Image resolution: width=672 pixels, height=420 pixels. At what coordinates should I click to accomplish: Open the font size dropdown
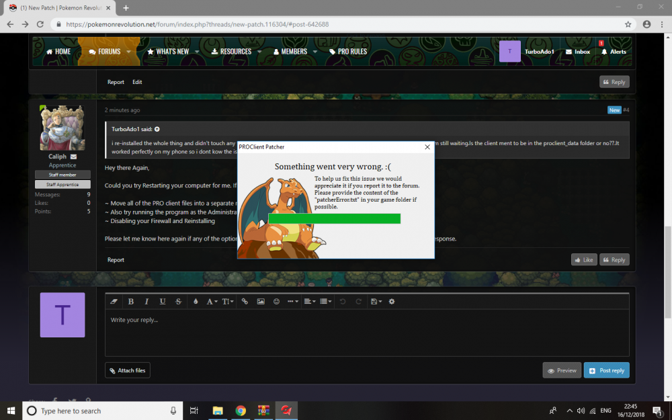point(228,302)
